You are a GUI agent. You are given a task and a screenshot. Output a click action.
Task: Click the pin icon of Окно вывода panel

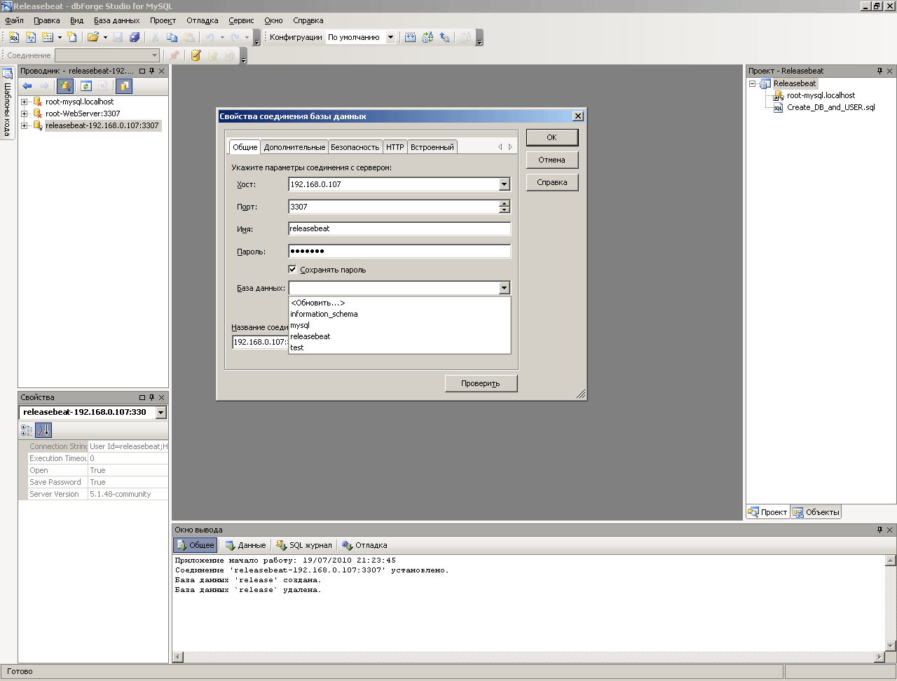pyautogui.click(x=880, y=530)
